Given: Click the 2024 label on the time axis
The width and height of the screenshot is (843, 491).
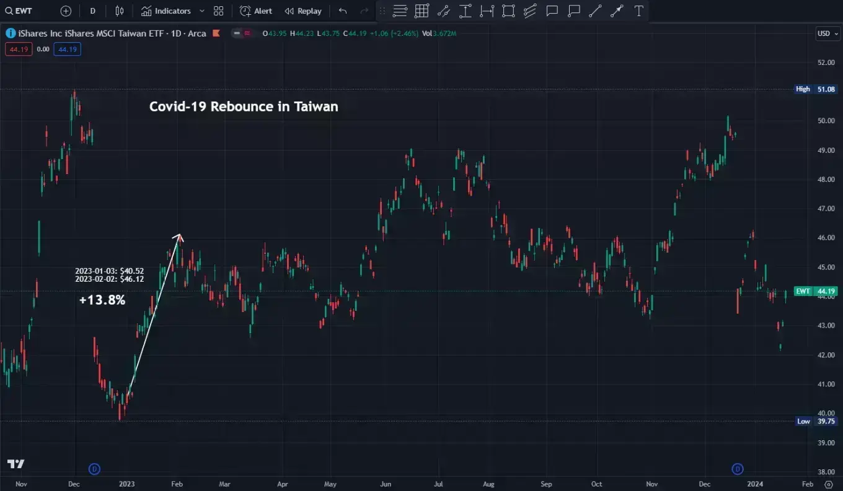Looking at the screenshot, I should point(756,484).
